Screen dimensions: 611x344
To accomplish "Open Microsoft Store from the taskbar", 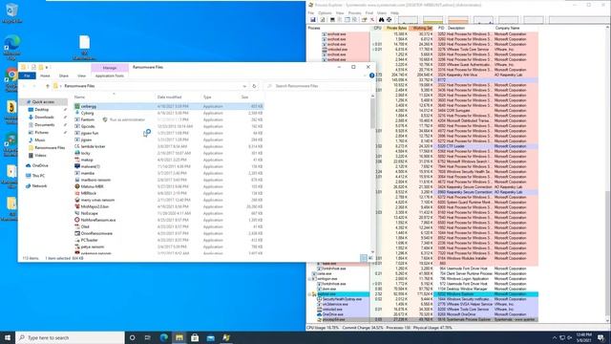I will coord(195,337).
